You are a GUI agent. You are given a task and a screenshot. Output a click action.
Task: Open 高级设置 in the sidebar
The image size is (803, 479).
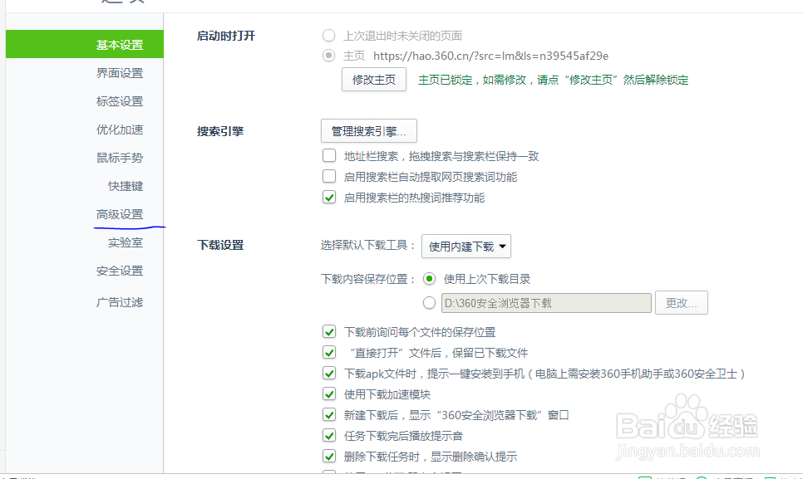(x=120, y=214)
